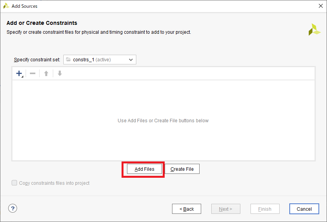Go to previous step with Back
The width and height of the screenshot is (327, 222).
pos(186,209)
